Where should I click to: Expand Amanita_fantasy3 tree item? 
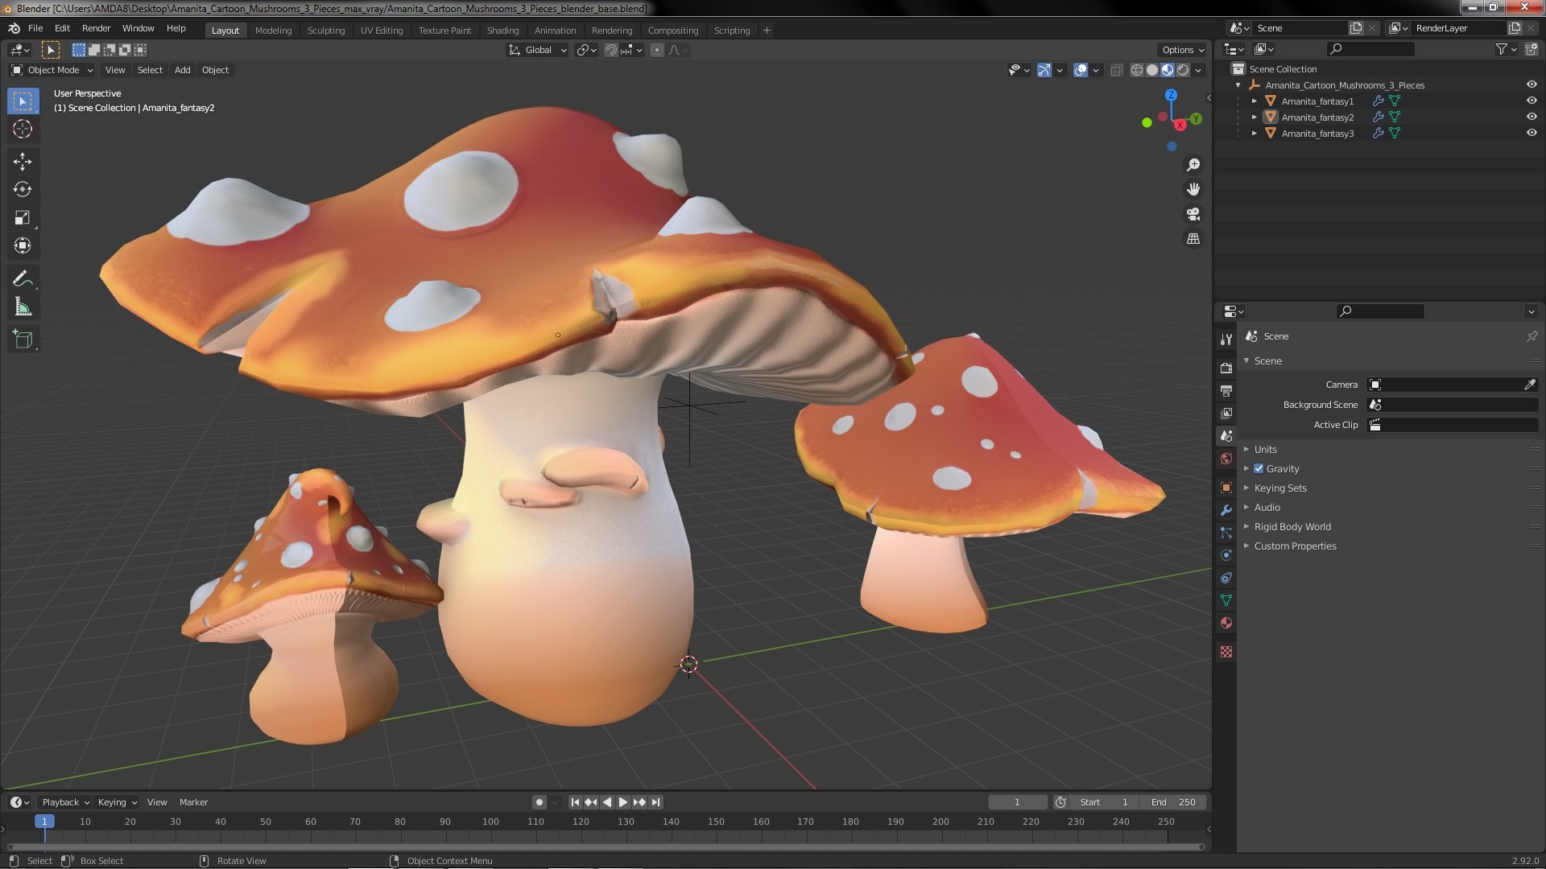point(1255,134)
